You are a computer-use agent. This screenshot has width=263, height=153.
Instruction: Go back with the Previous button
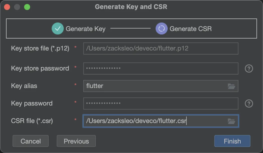pos(76,141)
